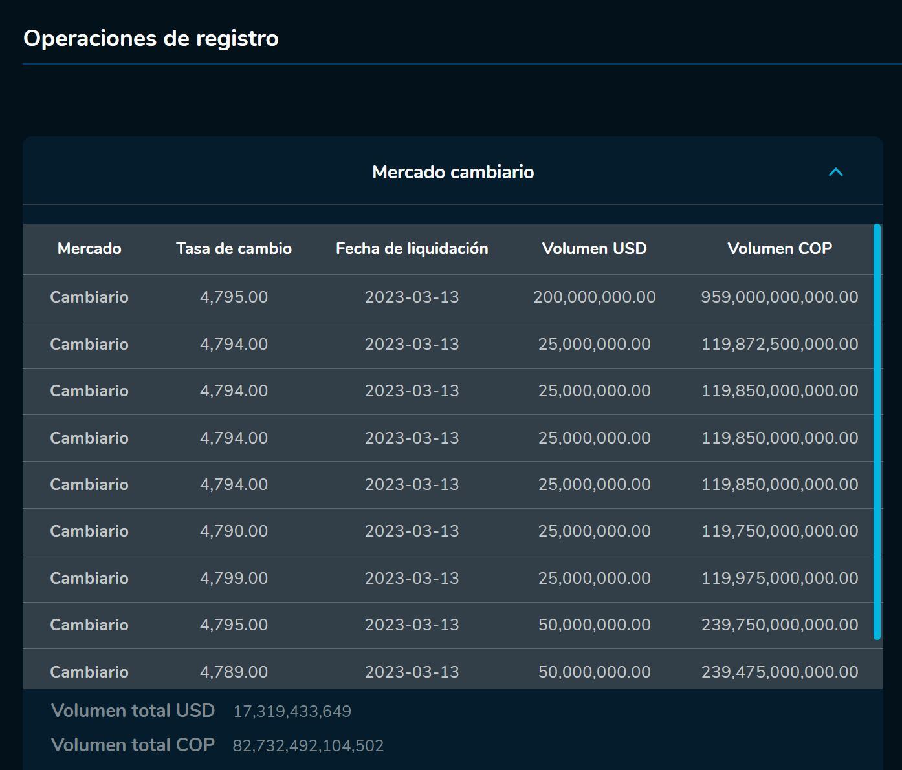This screenshot has height=770, width=902.
Task: Click the Volumen total USD value 17,319,433,649
Action: [292, 712]
